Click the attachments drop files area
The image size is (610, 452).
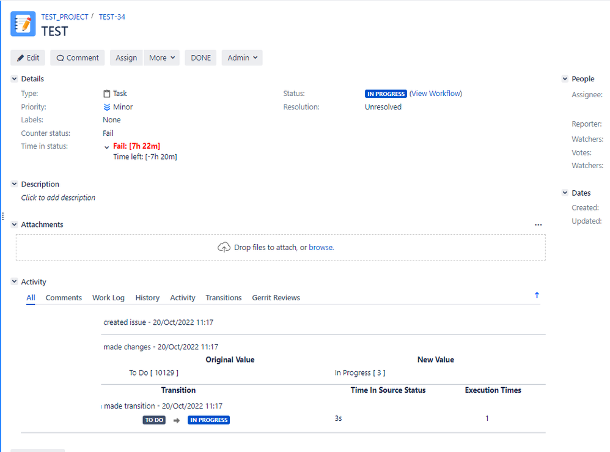click(281, 247)
